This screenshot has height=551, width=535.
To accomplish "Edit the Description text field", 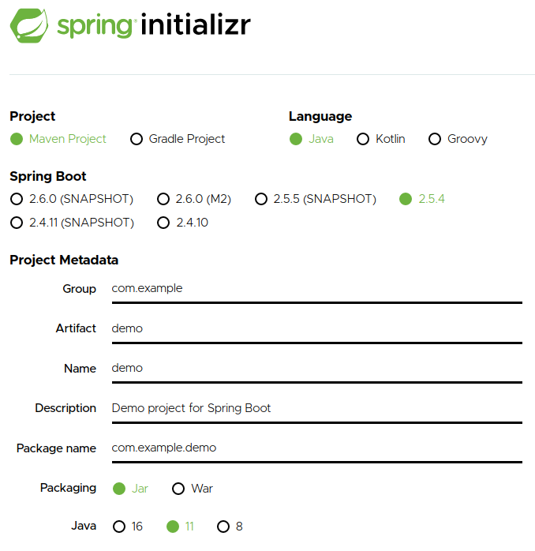I will [316, 409].
